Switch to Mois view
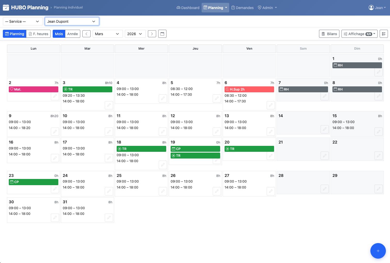 59,34
